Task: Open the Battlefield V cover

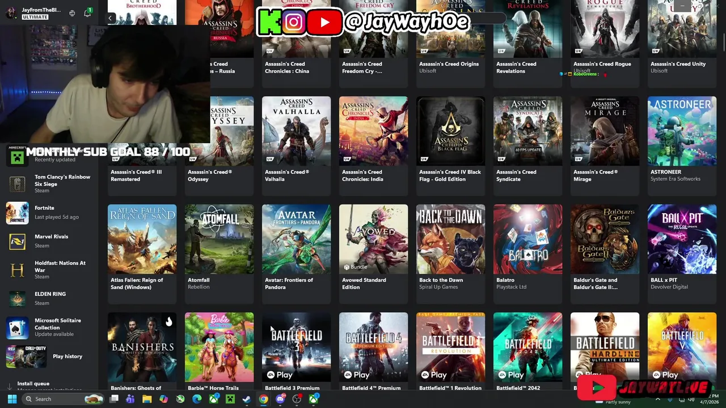Action: pyautogui.click(x=682, y=347)
